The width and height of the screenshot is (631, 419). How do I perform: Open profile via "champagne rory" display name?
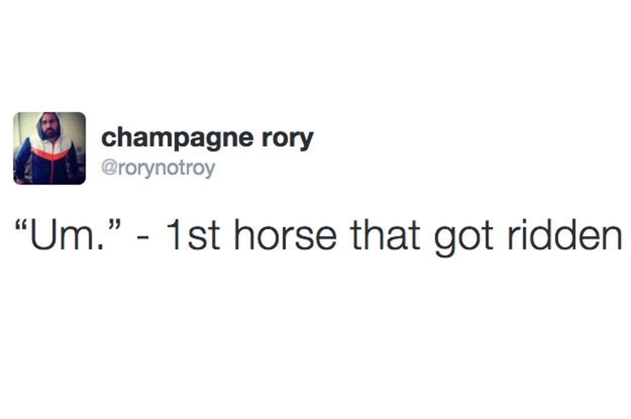pos(207,138)
